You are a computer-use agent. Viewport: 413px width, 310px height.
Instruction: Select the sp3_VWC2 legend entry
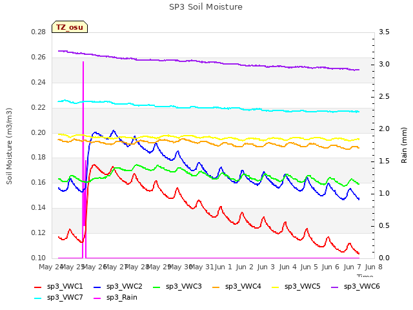118,286
